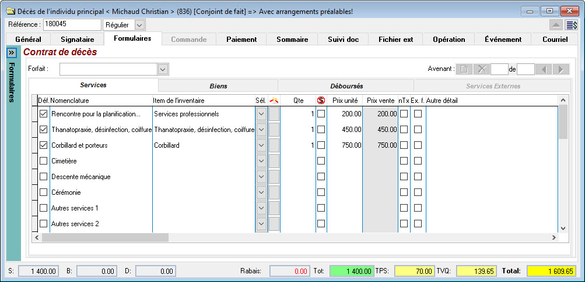Open the Forfait dropdown
This screenshot has height=282, width=585.
click(163, 69)
